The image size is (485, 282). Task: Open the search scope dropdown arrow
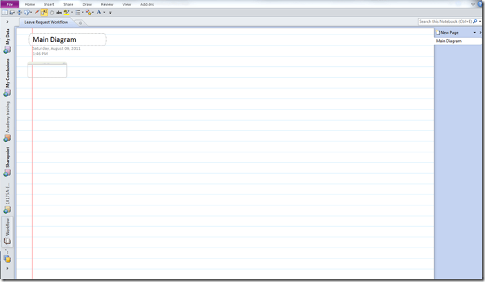pos(480,22)
